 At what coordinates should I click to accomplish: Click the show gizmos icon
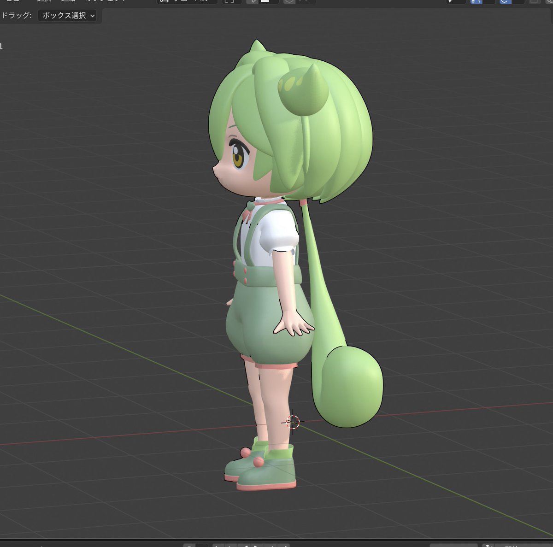[475, 1]
